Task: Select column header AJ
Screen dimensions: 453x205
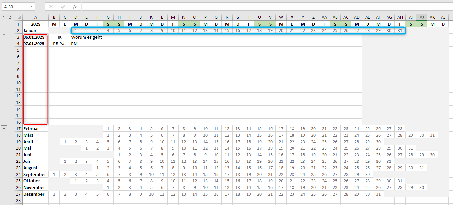Action: pos(422,17)
